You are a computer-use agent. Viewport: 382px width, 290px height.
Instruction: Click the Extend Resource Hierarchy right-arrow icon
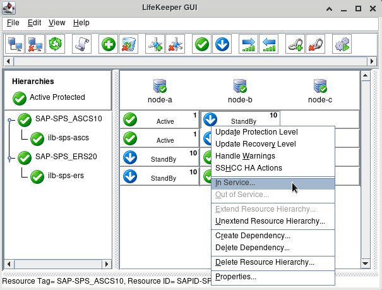pyautogui.click(x=249, y=44)
